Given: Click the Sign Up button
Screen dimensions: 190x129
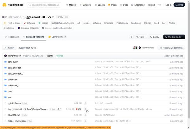Looking at the screenshot, I should [179, 5].
